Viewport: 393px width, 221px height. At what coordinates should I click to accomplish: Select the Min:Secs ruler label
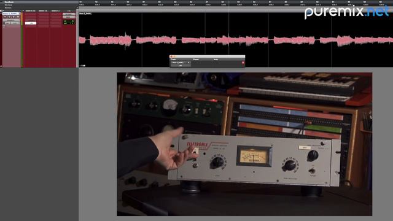pos(8,5)
